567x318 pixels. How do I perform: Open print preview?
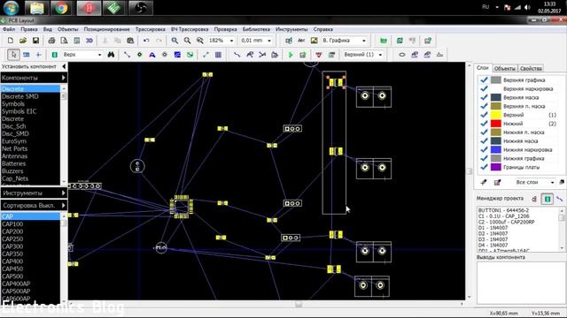click(x=64, y=41)
